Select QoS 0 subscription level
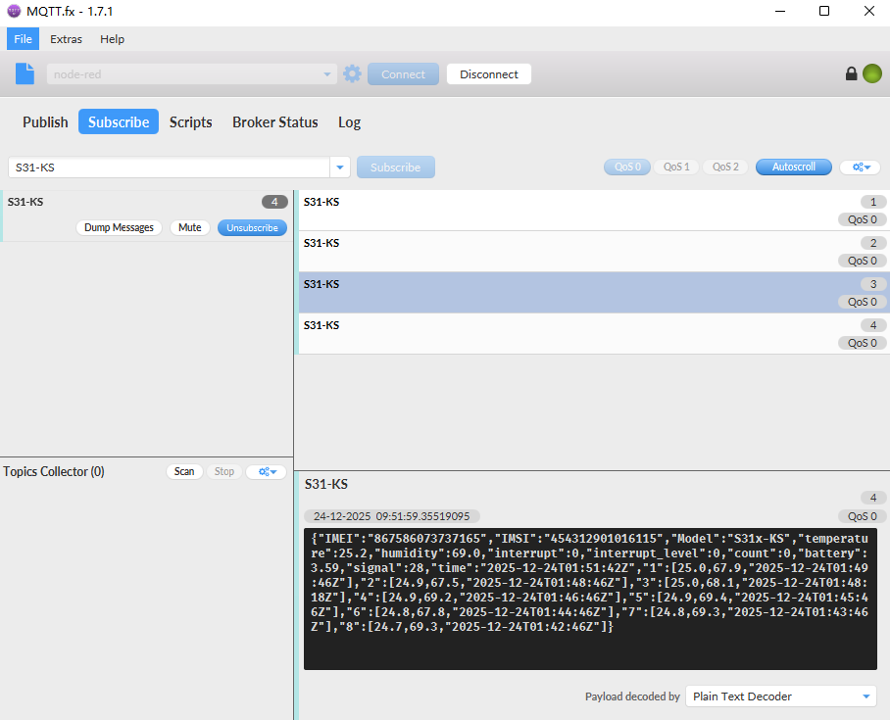This screenshot has width=890, height=720. (x=627, y=167)
